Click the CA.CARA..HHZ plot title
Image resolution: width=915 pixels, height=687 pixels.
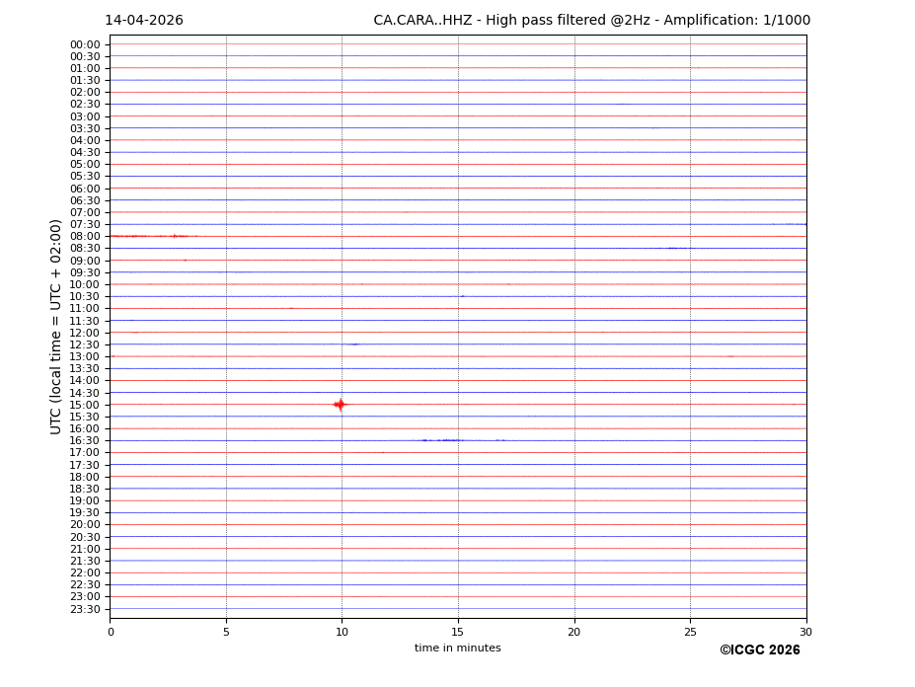pyautogui.click(x=591, y=21)
